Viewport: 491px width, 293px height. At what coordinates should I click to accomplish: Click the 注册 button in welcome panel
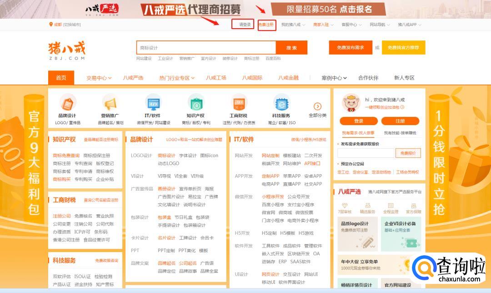[x=400, y=121]
